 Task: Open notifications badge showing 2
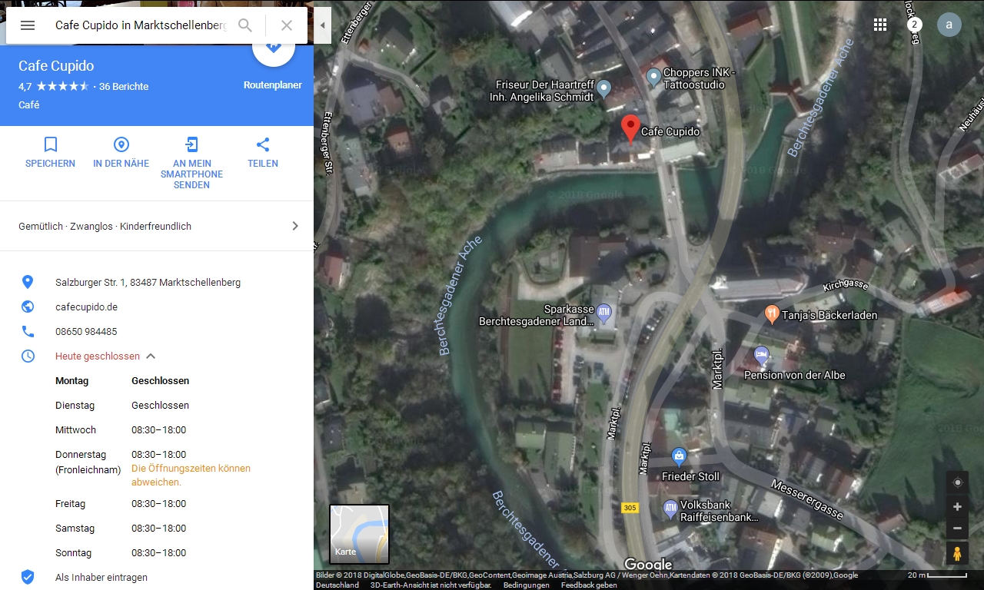(x=914, y=25)
